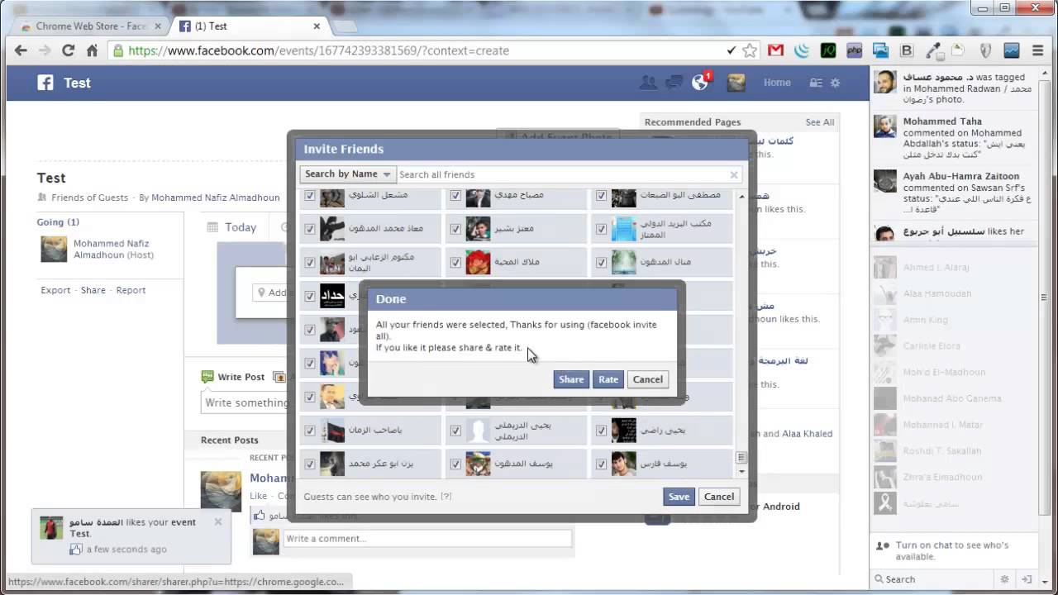Save the Invite Friends selection

click(679, 497)
